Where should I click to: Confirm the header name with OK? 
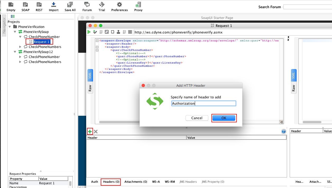224,118
